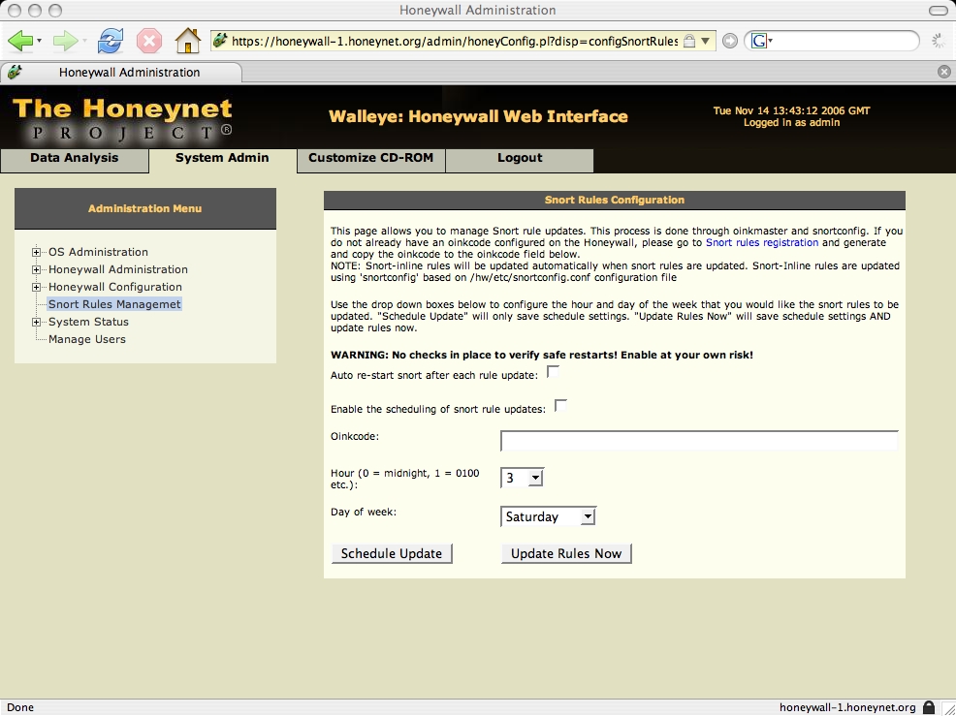956x716 pixels.
Task: Click the Administration Menu heading
Action: [x=145, y=208]
